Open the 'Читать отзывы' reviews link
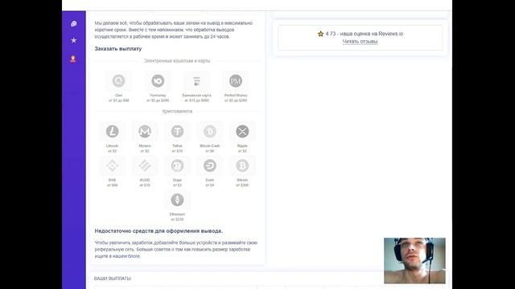Screen dimensions: 515x289 360,42
